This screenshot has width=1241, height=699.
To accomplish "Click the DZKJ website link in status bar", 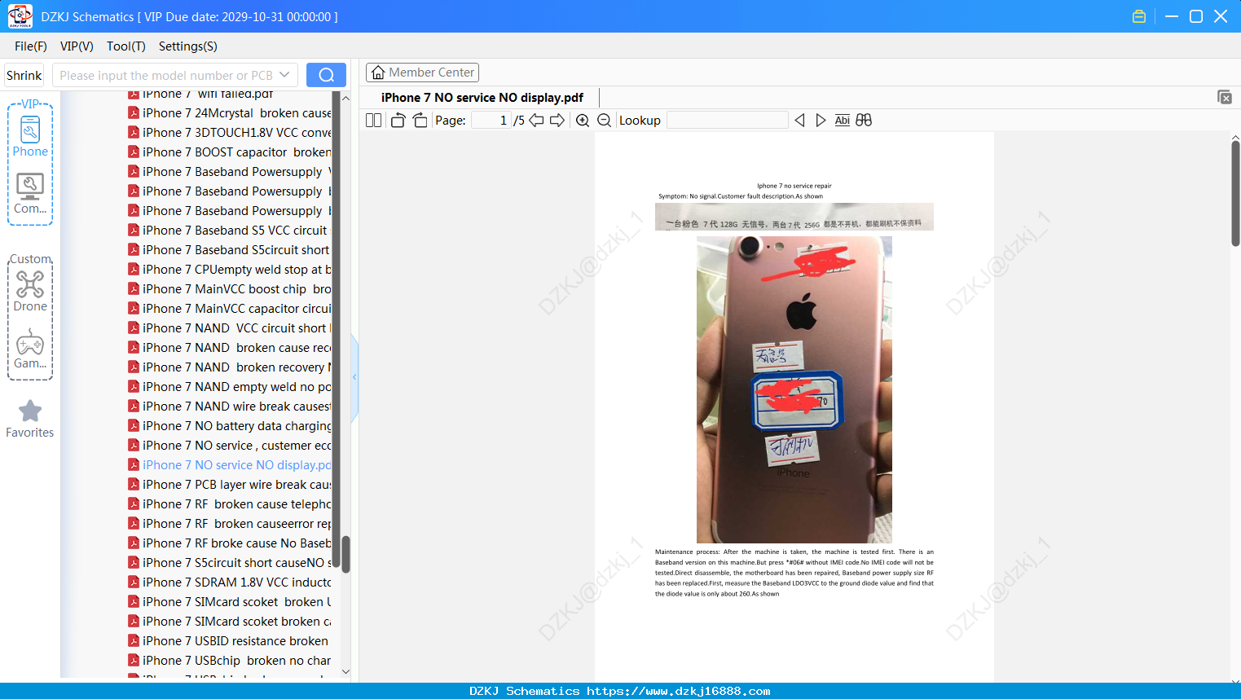I will point(678,691).
